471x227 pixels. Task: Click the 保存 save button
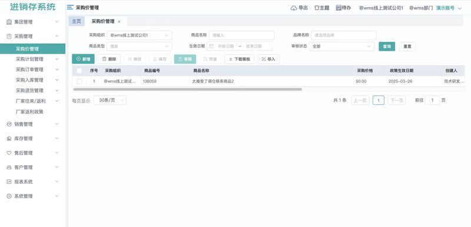point(160,59)
